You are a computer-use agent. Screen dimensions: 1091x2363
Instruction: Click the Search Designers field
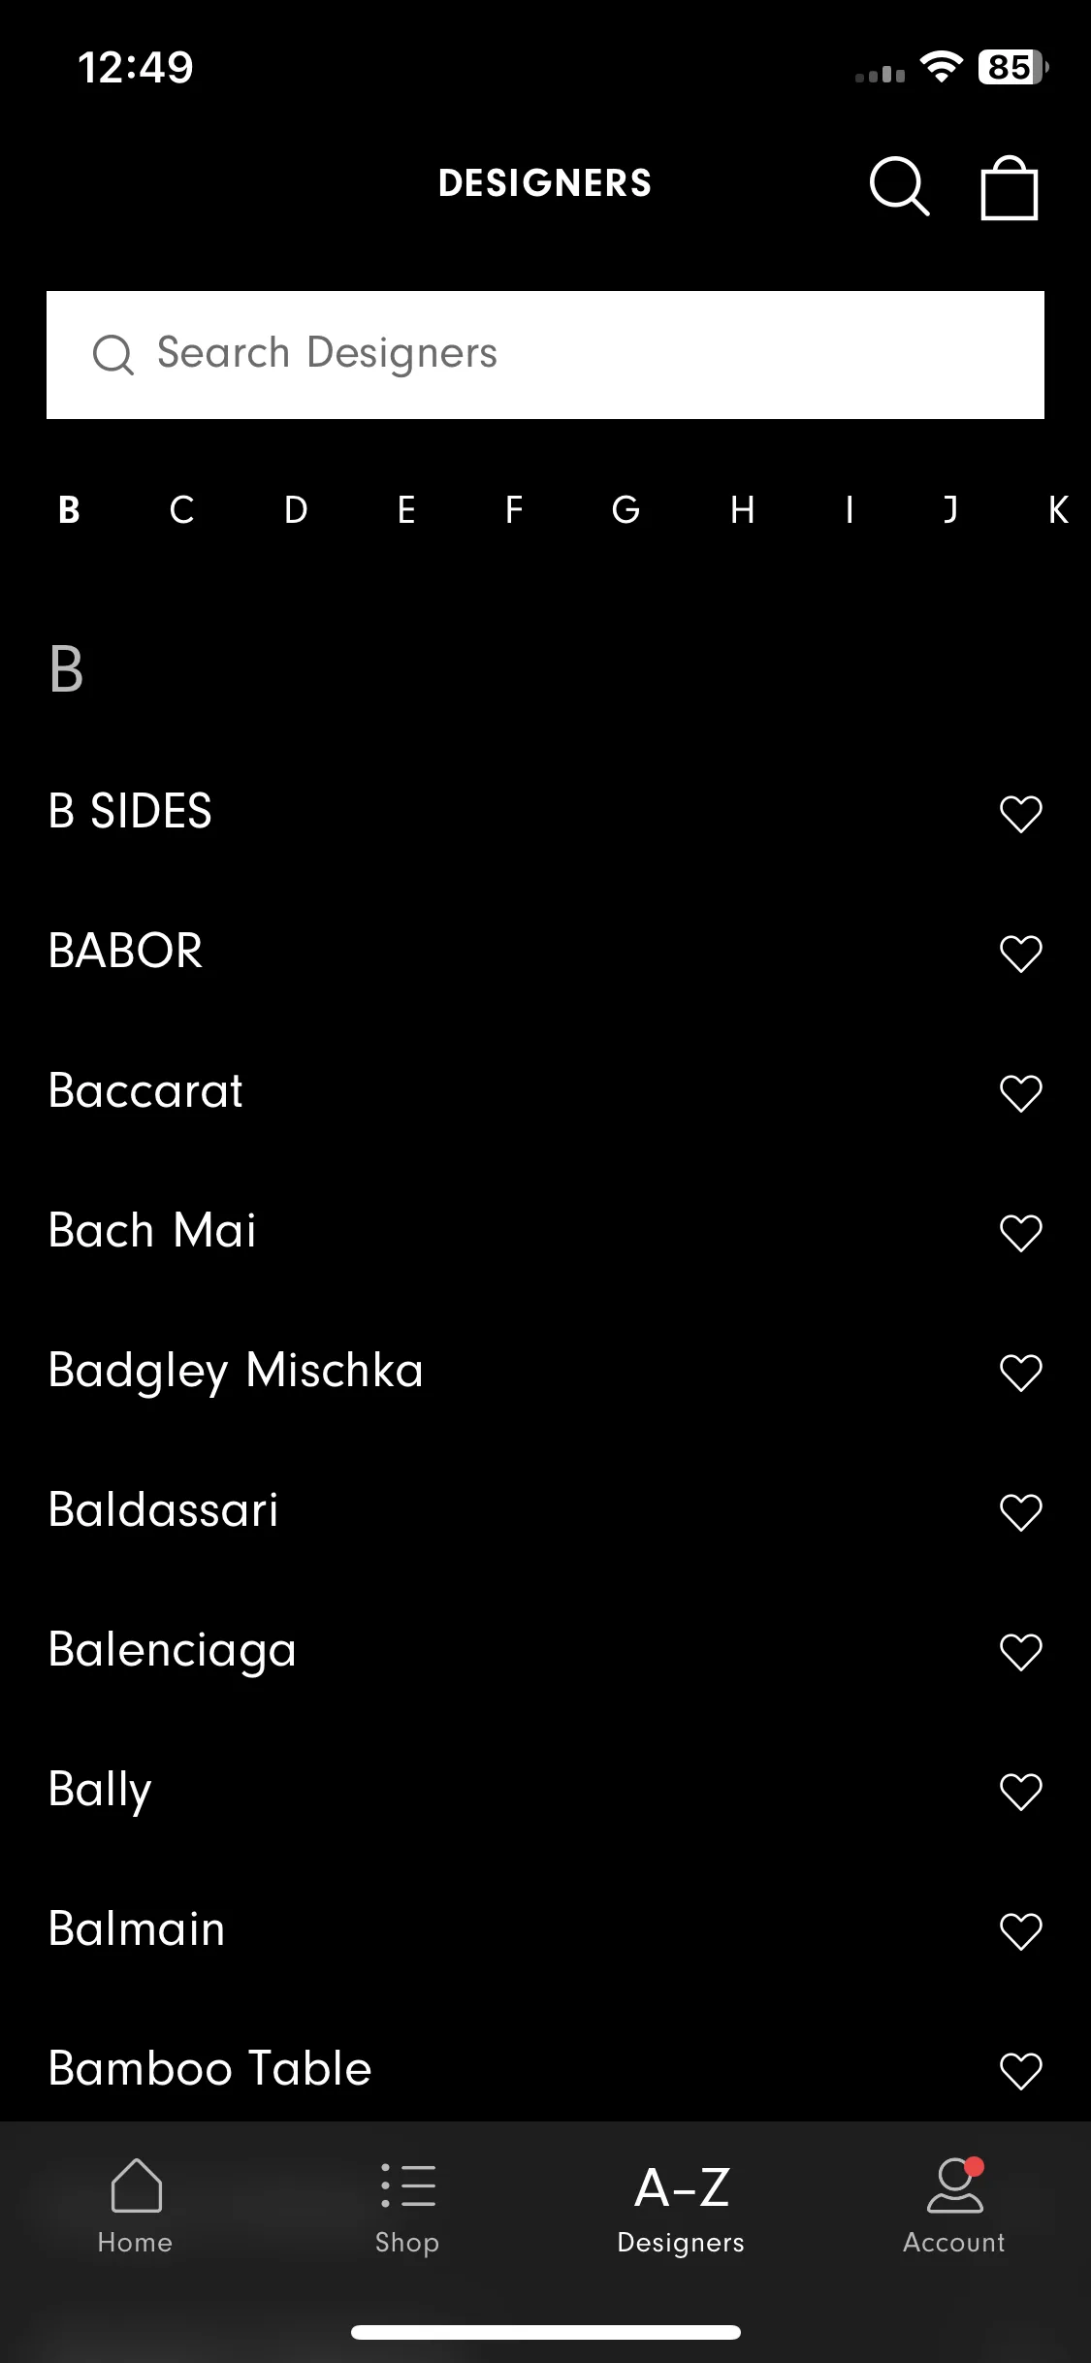pos(545,355)
